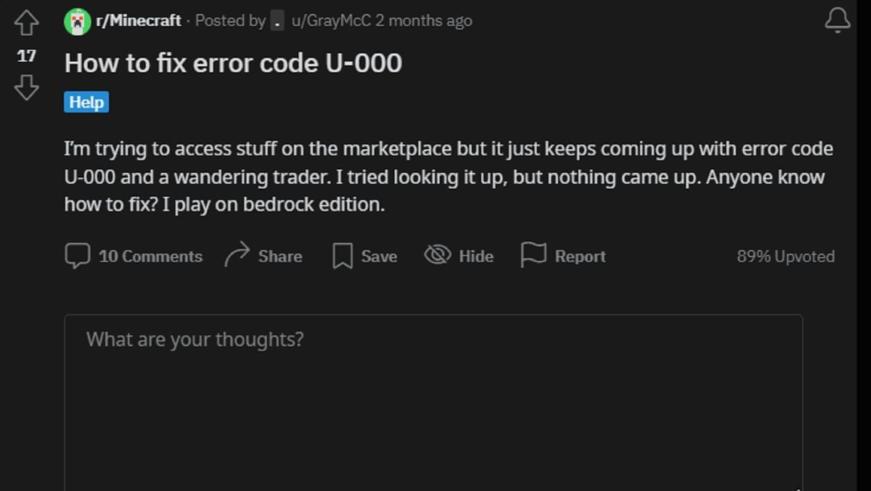
Task: Click the '89% Upvoted' text
Action: click(784, 256)
